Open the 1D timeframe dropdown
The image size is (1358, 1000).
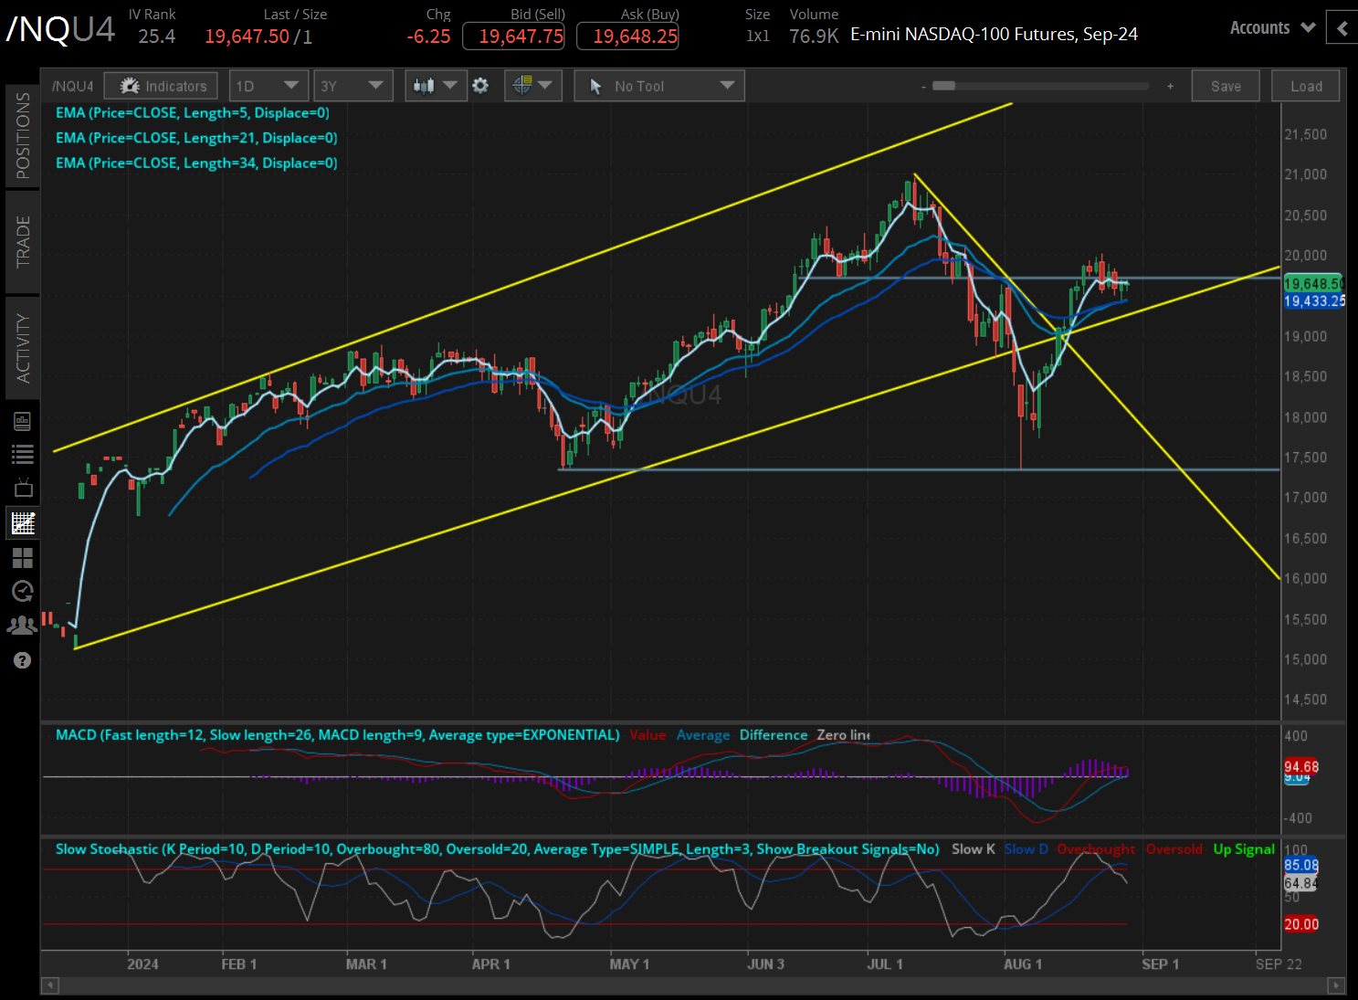268,85
